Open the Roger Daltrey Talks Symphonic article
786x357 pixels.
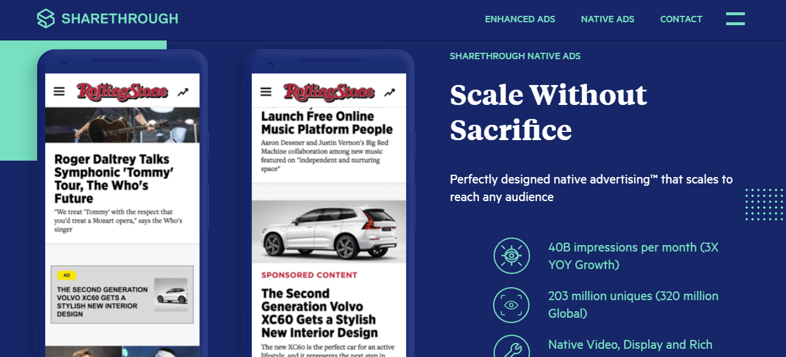tap(113, 179)
